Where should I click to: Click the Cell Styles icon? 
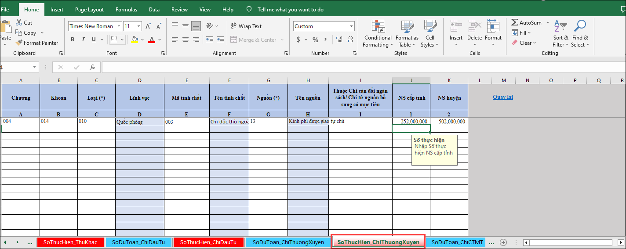tap(429, 34)
